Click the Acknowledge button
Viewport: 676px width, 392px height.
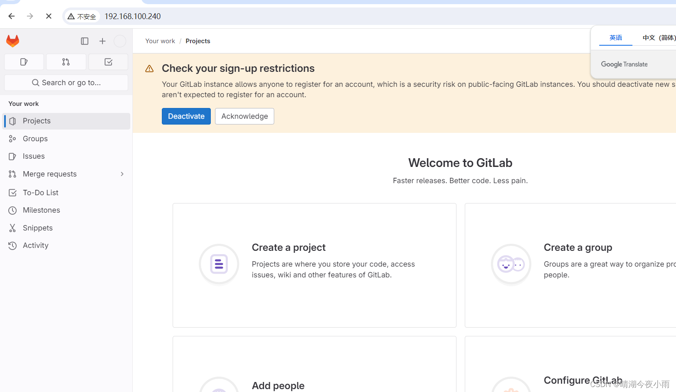pyautogui.click(x=244, y=116)
